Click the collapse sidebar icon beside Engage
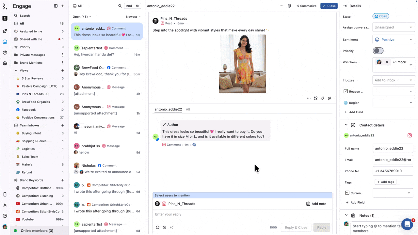The height and width of the screenshot is (235, 418). pos(56,6)
